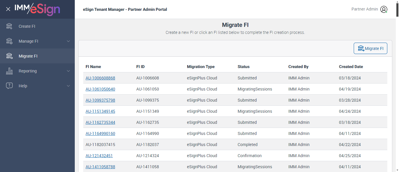
Task: Select Create FI in the sidebar
Action: point(27,26)
